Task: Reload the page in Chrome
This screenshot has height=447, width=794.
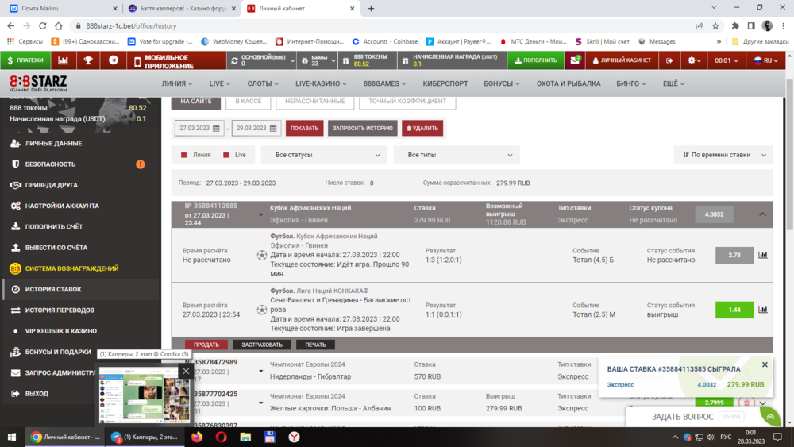Action: click(43, 26)
